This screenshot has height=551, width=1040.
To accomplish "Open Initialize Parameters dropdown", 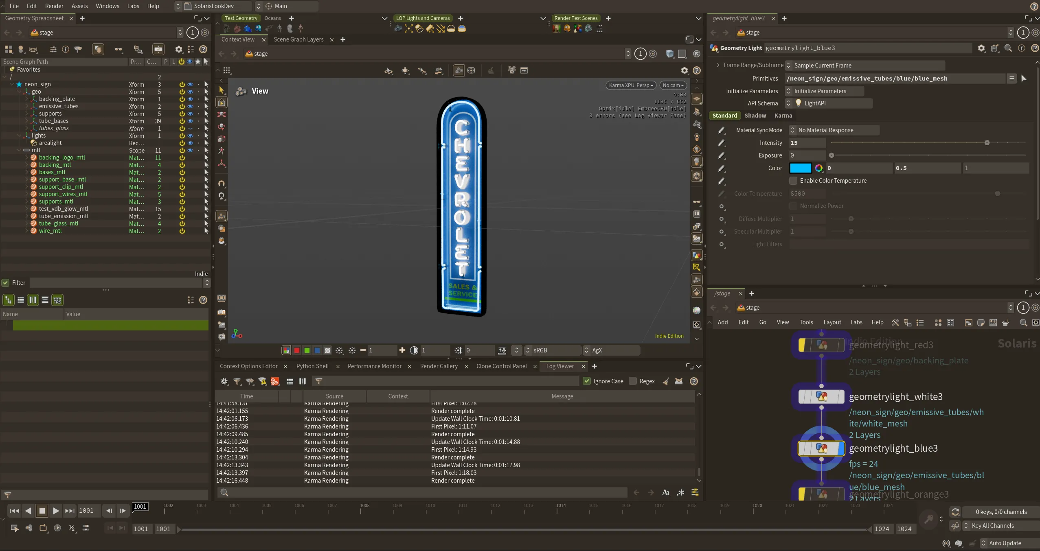I will 824,91.
